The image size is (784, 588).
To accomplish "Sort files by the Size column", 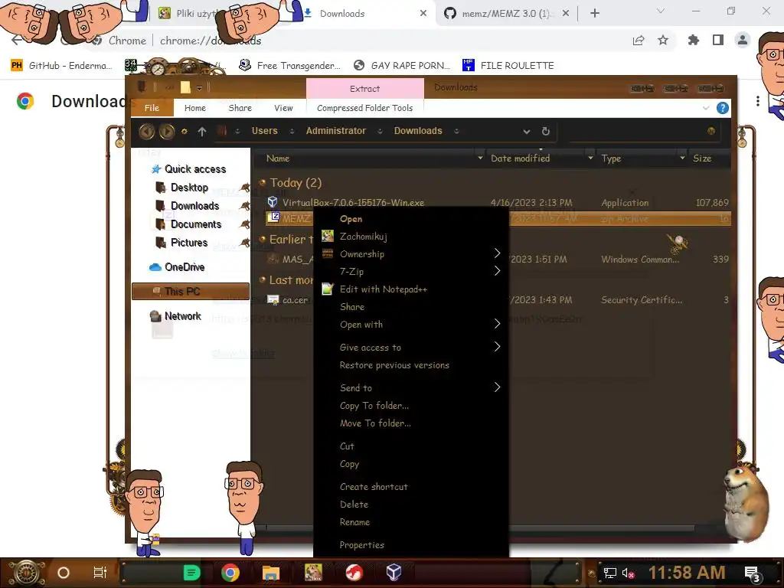I will 702,158.
